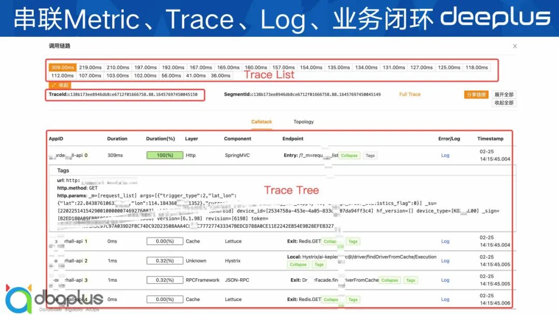
Task: Choose the 112.00ms trace entry
Action: click(x=63, y=76)
